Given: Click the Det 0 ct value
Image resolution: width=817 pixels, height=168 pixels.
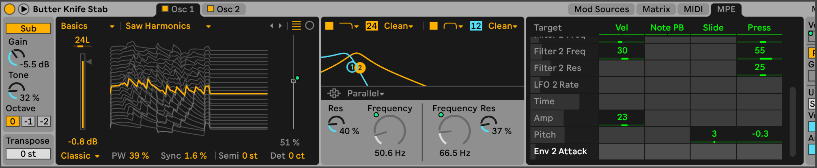Looking at the screenshot, I should (x=296, y=156).
